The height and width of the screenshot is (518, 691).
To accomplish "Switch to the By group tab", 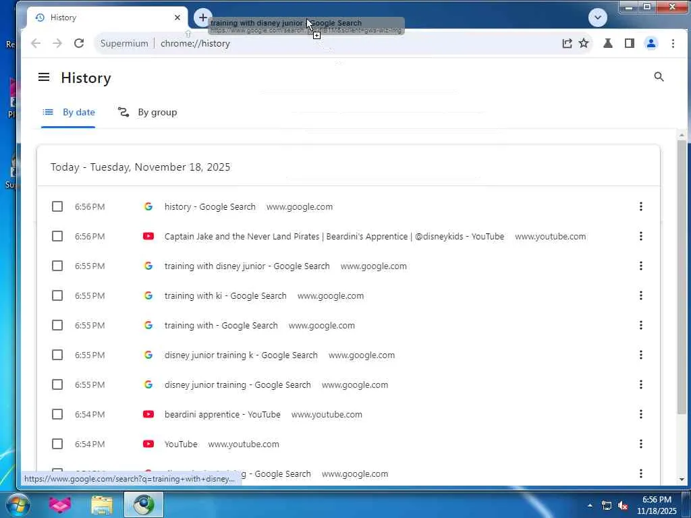I will [x=147, y=113].
